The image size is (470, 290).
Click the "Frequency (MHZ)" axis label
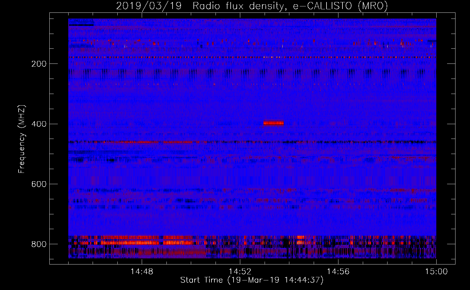[21, 139]
